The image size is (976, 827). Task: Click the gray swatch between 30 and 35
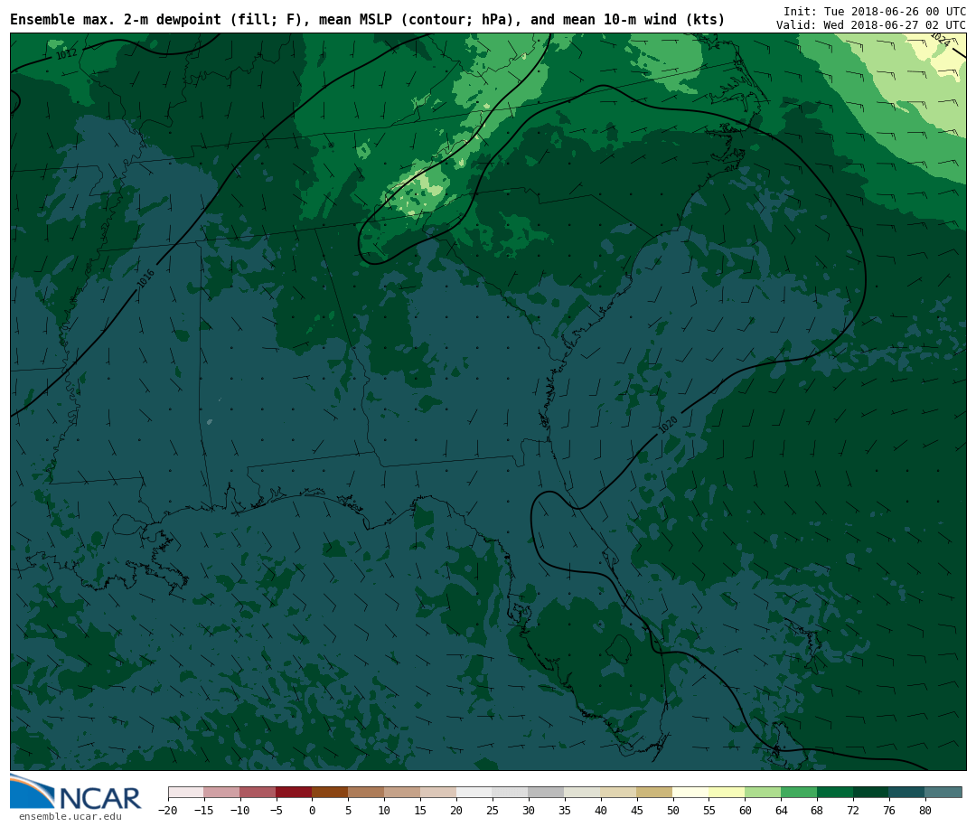(547, 792)
